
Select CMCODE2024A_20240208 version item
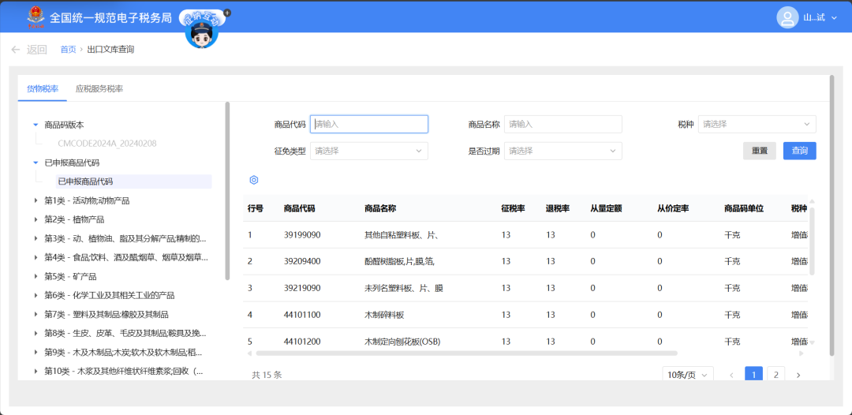coord(107,144)
